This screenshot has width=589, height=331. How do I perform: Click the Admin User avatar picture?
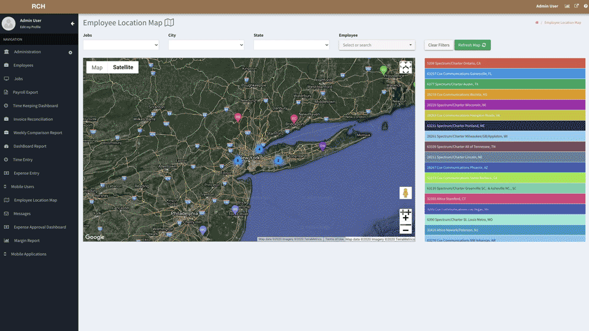click(x=9, y=23)
